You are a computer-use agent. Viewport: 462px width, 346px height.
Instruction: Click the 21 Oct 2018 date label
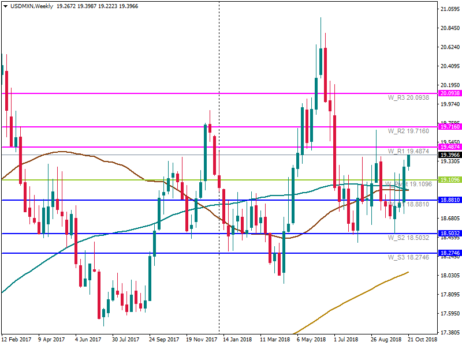pos(423,340)
